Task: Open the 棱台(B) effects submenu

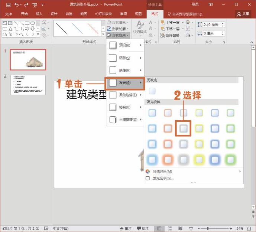Action: (125, 107)
